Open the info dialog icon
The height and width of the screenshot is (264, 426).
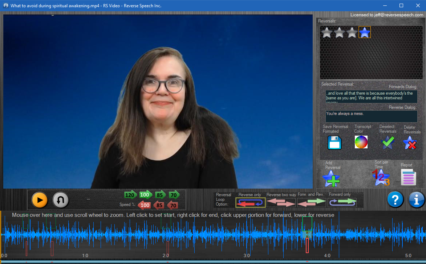[416, 200]
